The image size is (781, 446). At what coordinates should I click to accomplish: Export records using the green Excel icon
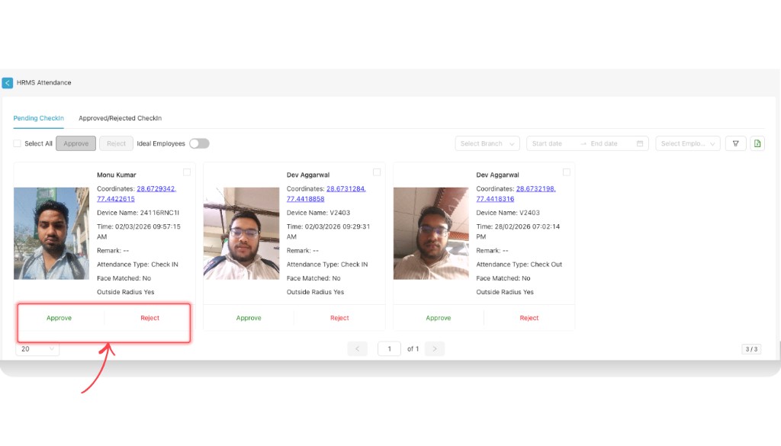coord(757,143)
